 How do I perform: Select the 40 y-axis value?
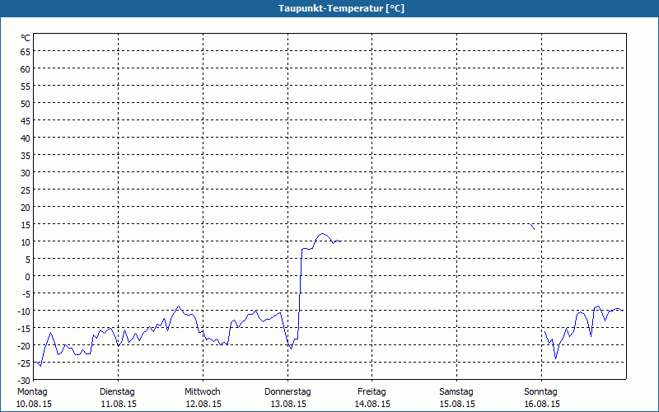[x=26, y=138]
